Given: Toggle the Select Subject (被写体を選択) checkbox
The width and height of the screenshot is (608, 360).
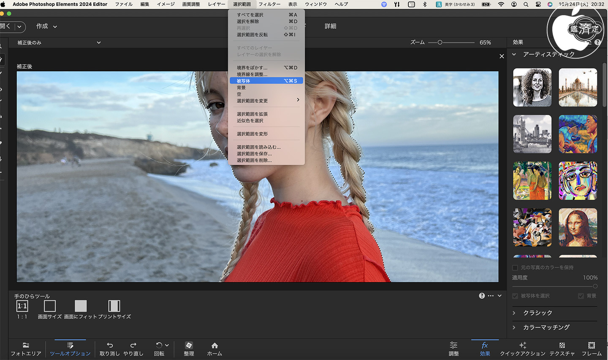Looking at the screenshot, I should click(515, 296).
